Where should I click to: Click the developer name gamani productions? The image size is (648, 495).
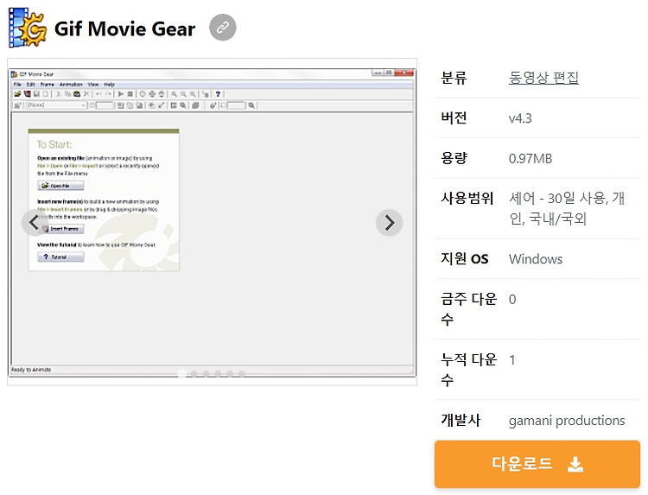[x=567, y=420]
